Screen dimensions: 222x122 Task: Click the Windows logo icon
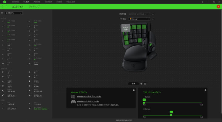click(73, 97)
